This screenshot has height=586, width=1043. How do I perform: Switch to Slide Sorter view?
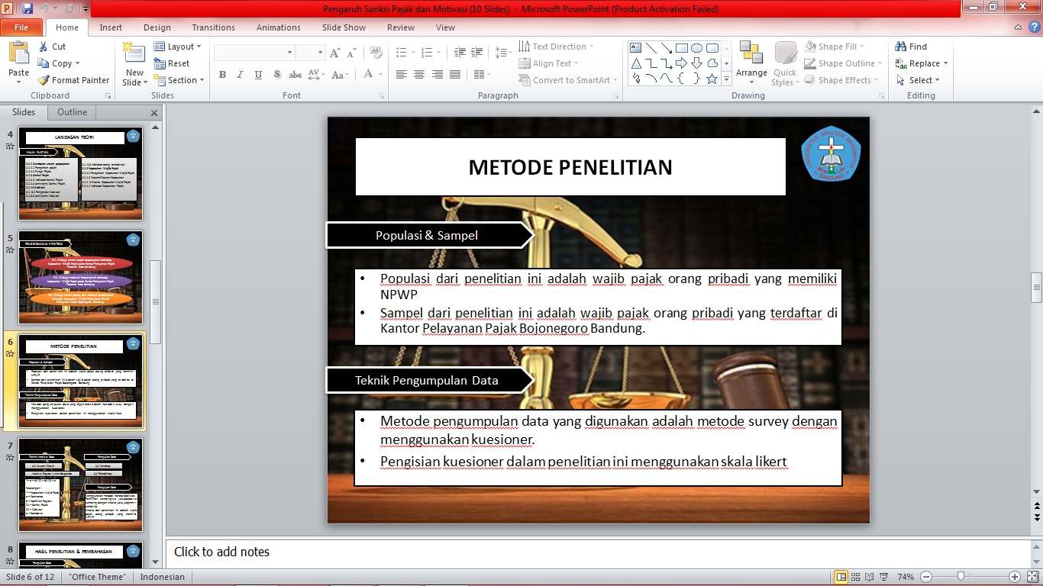[856, 577]
